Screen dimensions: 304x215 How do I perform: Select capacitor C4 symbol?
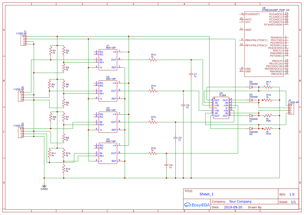(x=166, y=165)
